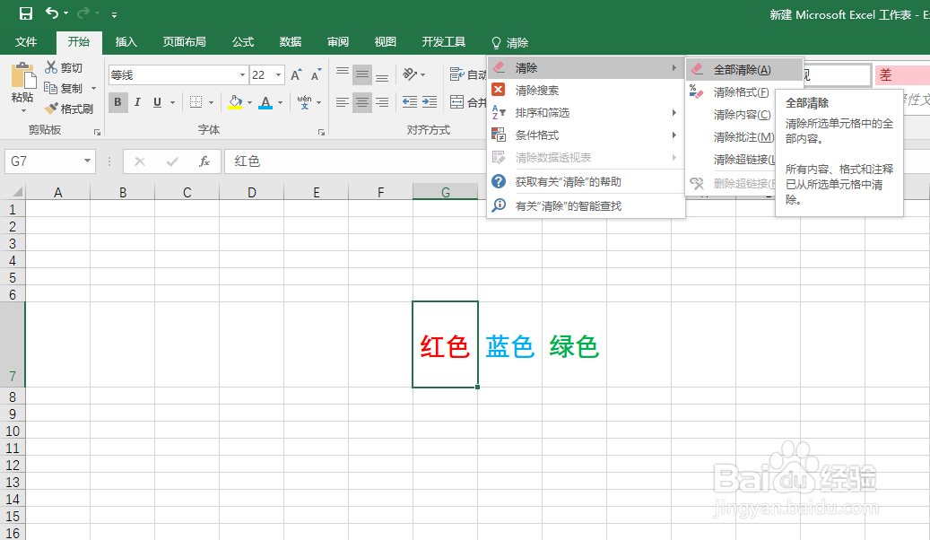Expand the borders dropdown arrow
Viewport: 930px width, 540px height.
coord(211,102)
